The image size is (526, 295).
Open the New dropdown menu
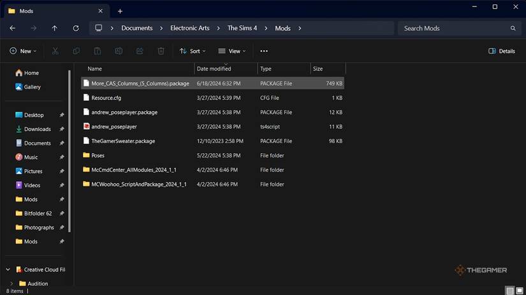pyautogui.click(x=23, y=51)
